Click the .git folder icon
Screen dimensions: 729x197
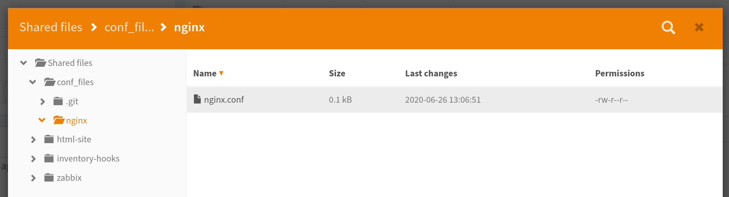point(58,101)
